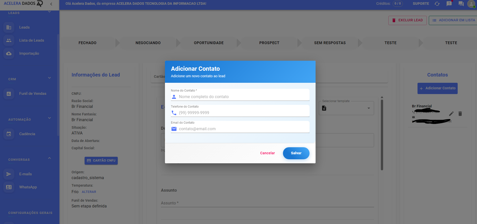
Task: Open the feedback announcement icon
Action: click(x=449, y=4)
